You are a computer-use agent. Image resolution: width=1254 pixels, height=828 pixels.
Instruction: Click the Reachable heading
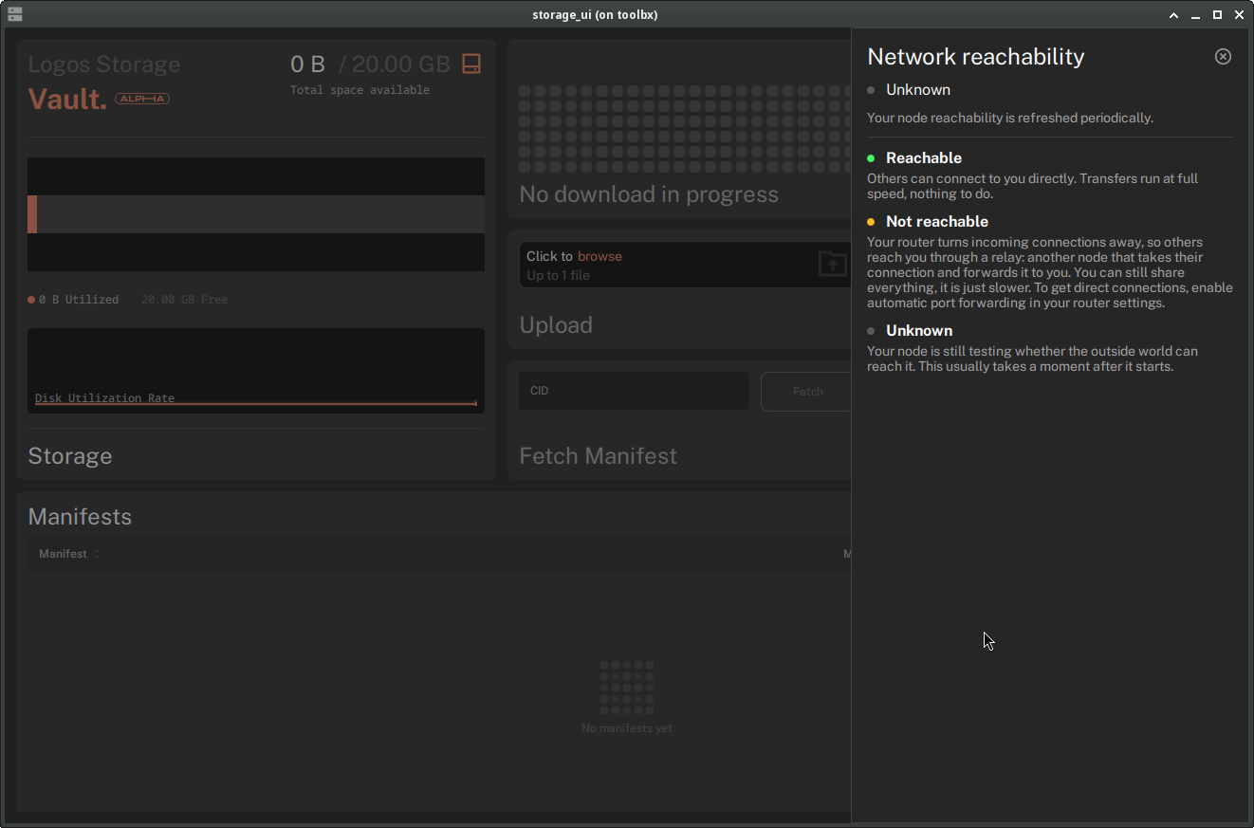(x=924, y=158)
